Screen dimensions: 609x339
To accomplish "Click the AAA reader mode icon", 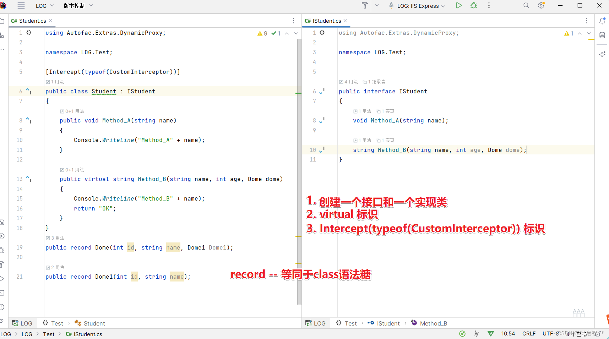I will [578, 313].
